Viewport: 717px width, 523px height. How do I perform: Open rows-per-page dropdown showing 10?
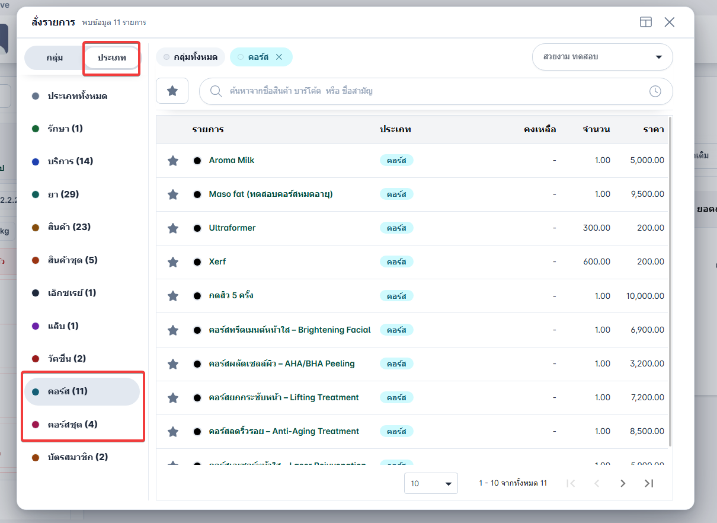(x=431, y=483)
